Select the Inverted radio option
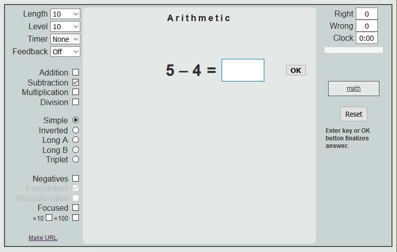This screenshot has height=252, width=397. 75,130
